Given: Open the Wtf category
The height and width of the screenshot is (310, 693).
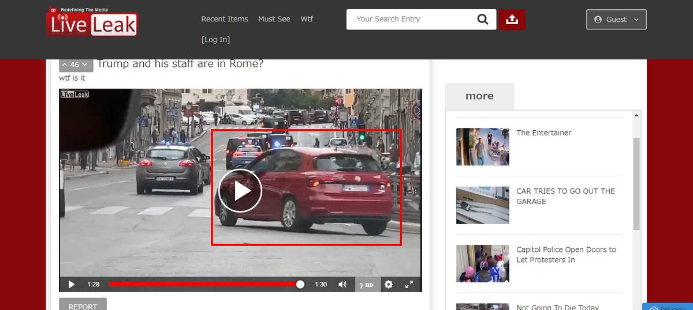Looking at the screenshot, I should (307, 19).
